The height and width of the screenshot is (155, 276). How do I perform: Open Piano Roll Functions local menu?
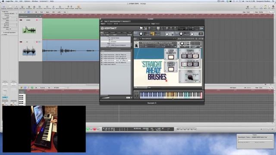pyautogui.click(x=43, y=87)
